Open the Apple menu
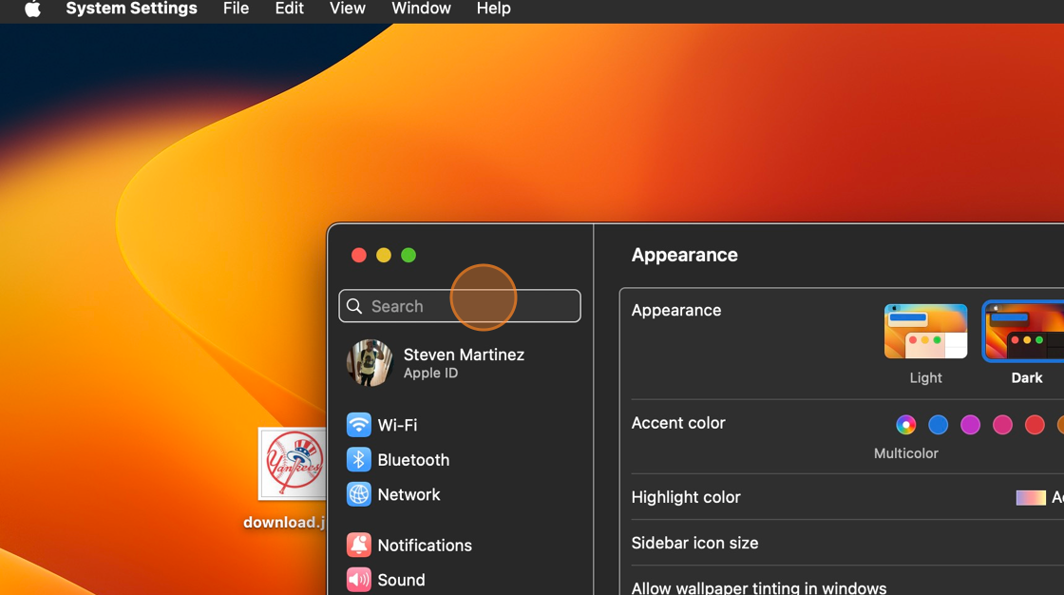 point(32,9)
